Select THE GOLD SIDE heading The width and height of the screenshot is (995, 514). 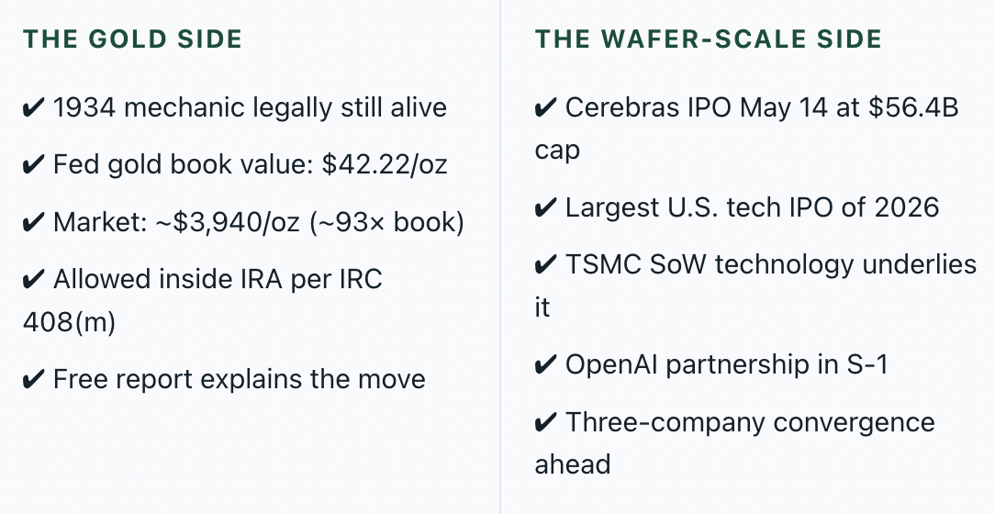pos(132,39)
